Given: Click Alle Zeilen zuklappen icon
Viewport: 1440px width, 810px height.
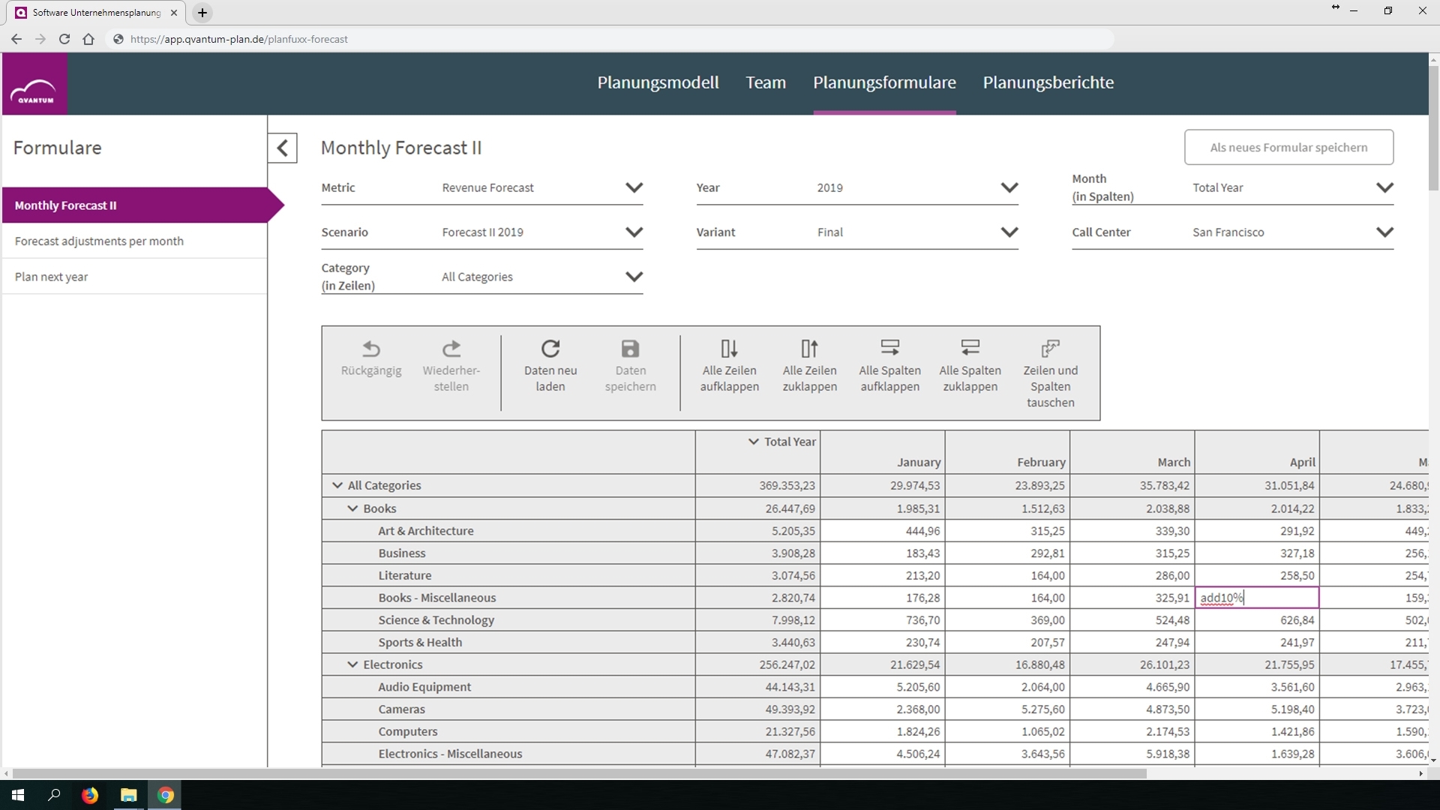Looking at the screenshot, I should click(x=809, y=349).
